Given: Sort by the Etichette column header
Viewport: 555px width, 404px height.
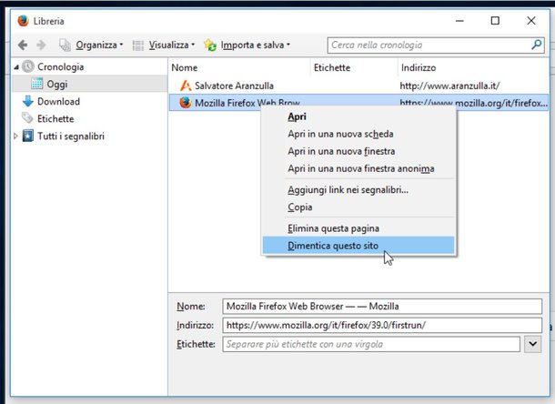Looking at the screenshot, I should coord(354,67).
